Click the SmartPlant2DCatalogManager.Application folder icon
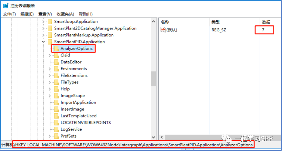The image size is (282, 151). pos(50,28)
